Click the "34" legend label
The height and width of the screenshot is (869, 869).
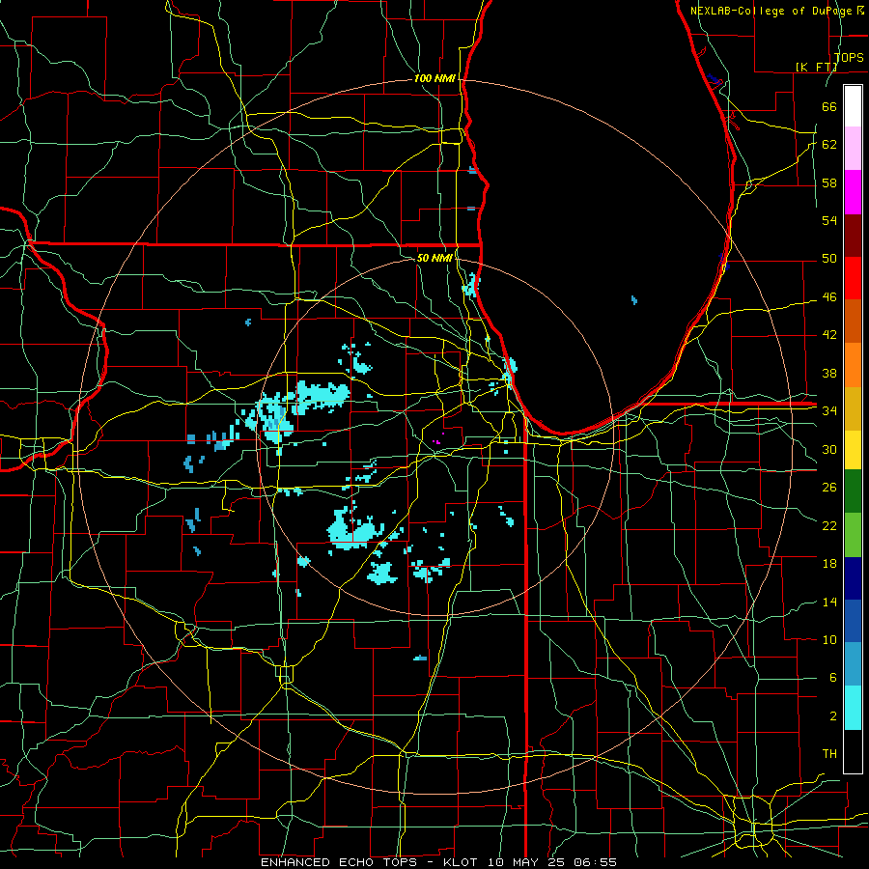pos(829,411)
